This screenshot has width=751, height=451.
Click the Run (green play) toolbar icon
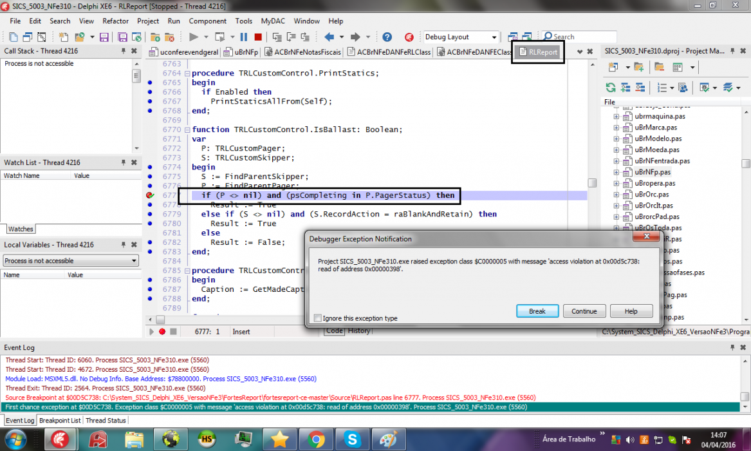(194, 37)
